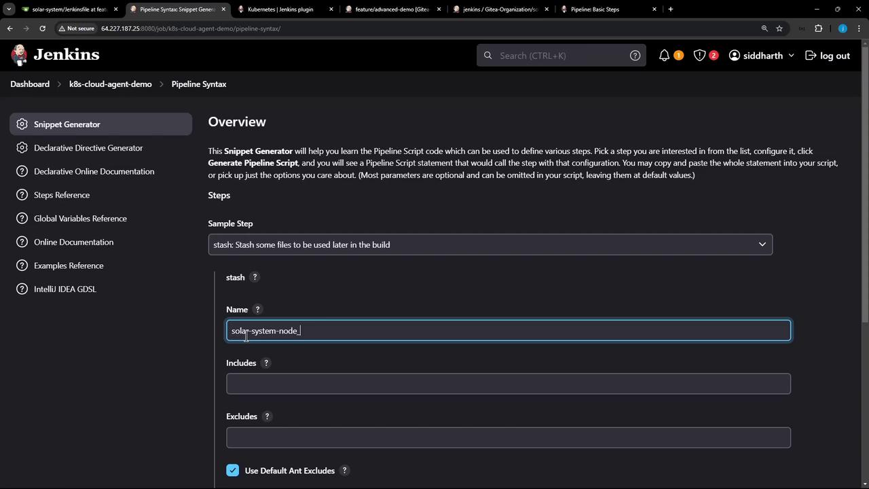Click the Jenkins logo icon
The height and width of the screenshot is (489, 869).
click(20, 55)
